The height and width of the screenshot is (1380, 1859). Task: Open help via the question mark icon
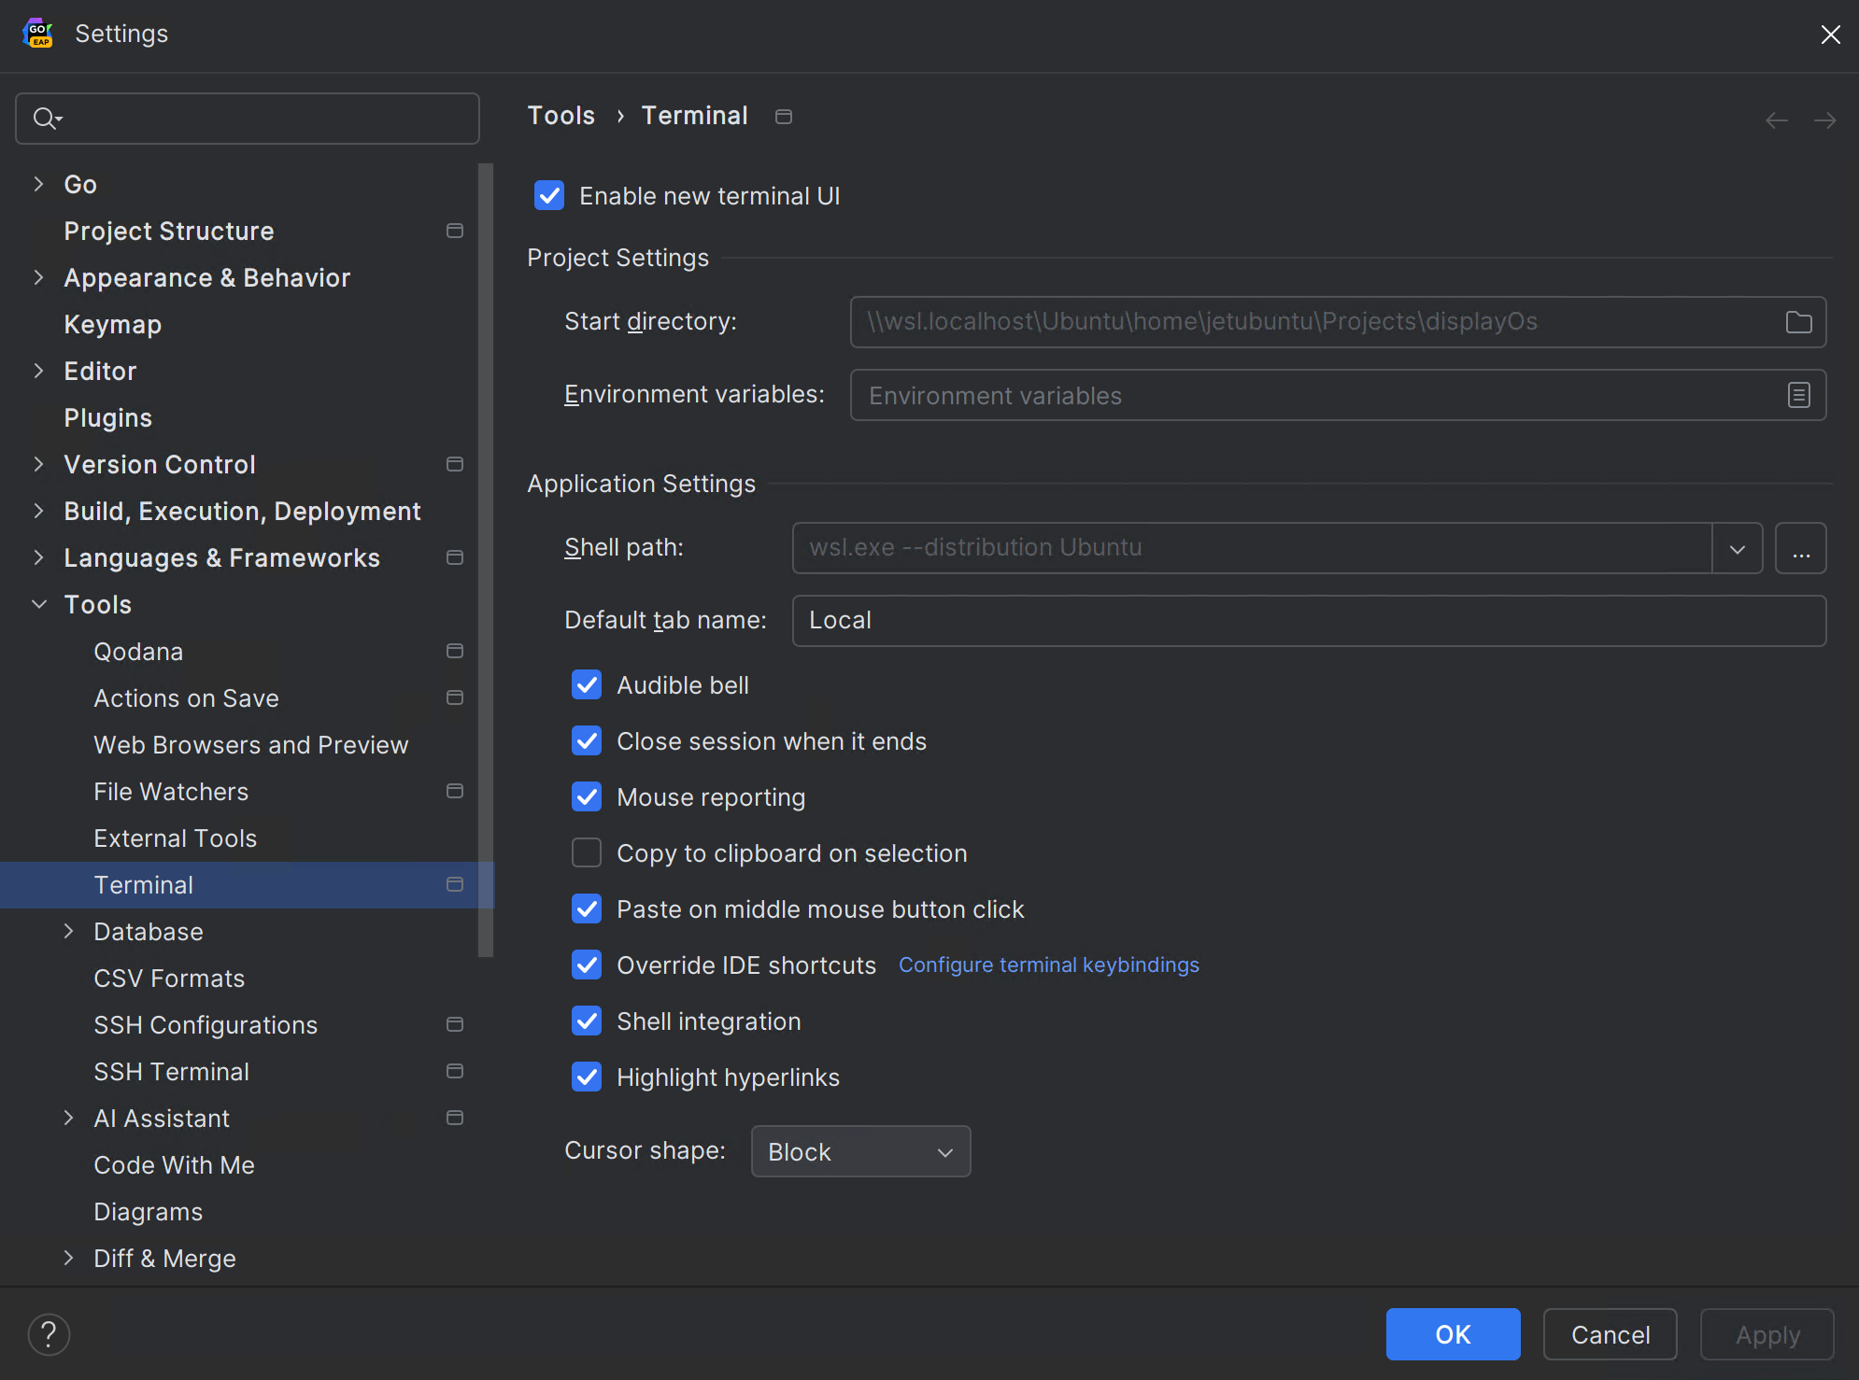coord(49,1334)
